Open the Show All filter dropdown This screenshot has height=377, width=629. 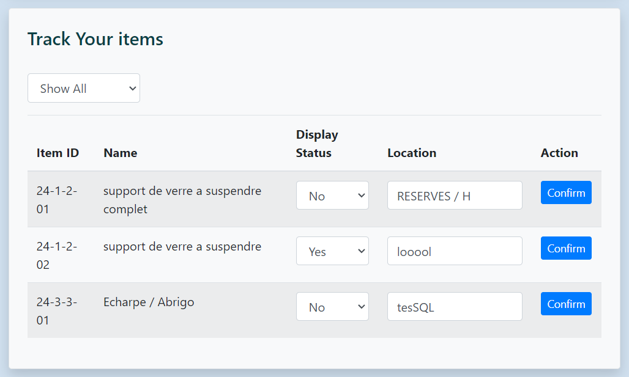click(x=84, y=89)
